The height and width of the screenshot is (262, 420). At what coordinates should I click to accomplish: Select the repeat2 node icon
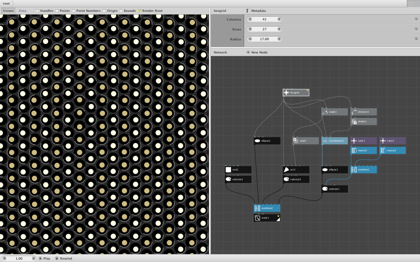(383, 150)
